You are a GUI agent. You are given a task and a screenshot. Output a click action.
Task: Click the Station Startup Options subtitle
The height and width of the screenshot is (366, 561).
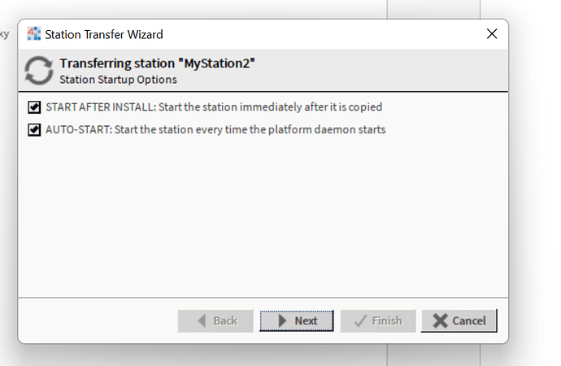tap(118, 80)
